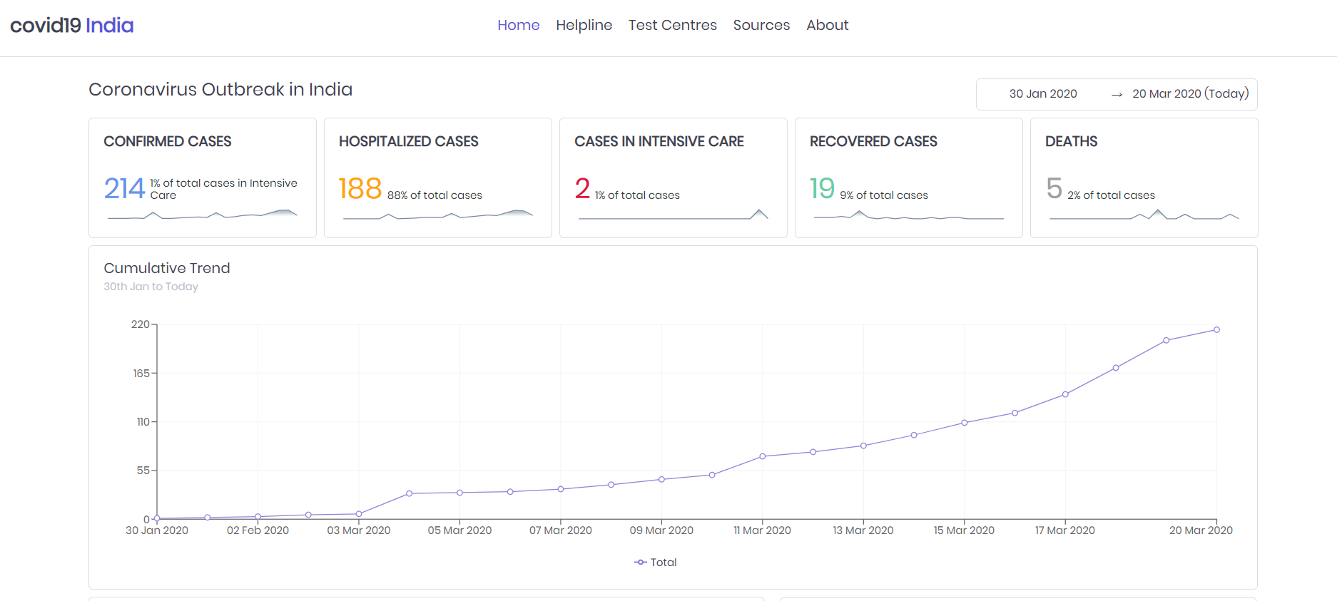Click the 165 y-axis label
Screen dimensions: 1337x601
coord(141,374)
